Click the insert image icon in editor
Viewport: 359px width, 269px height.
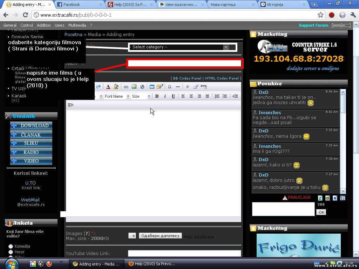click(x=134, y=87)
